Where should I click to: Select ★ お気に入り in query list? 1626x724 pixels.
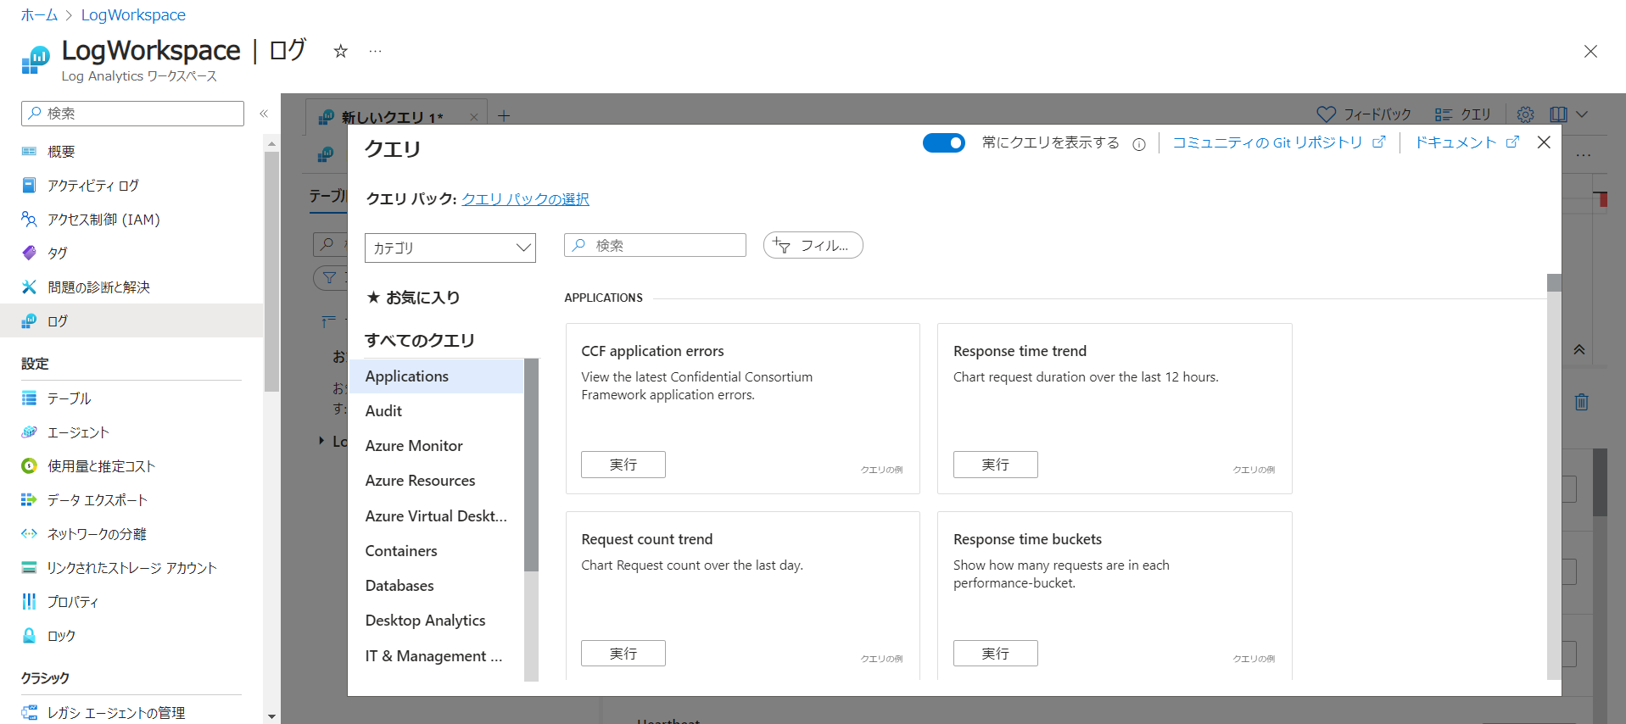point(413,298)
